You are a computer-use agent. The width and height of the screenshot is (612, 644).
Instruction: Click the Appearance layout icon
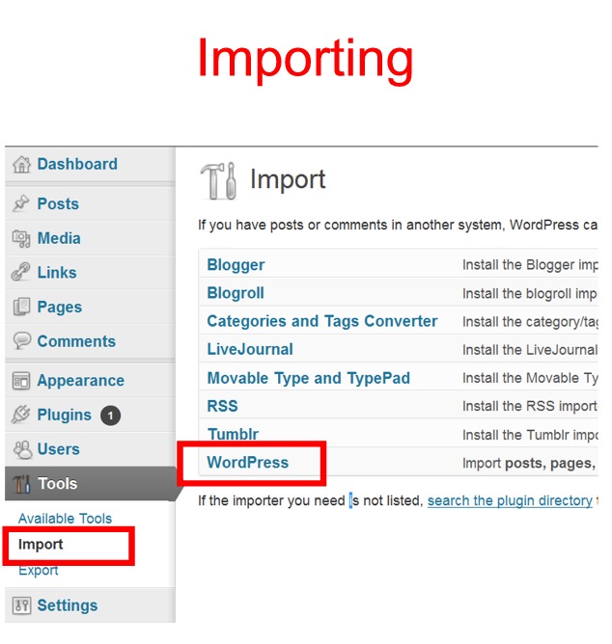pyautogui.click(x=21, y=381)
